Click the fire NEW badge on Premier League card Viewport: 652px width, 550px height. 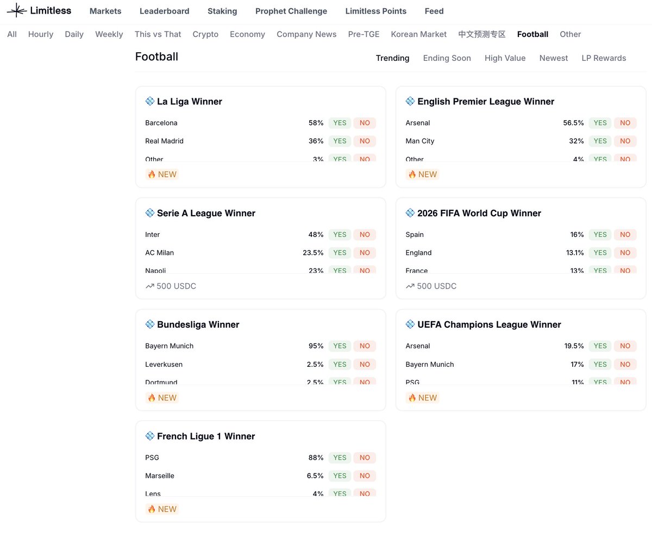(423, 174)
